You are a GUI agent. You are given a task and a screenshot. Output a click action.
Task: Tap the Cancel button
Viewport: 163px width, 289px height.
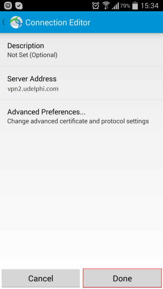click(41, 278)
